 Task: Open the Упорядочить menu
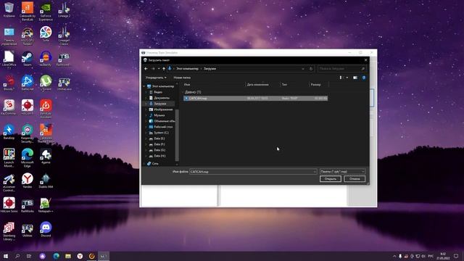pos(156,78)
